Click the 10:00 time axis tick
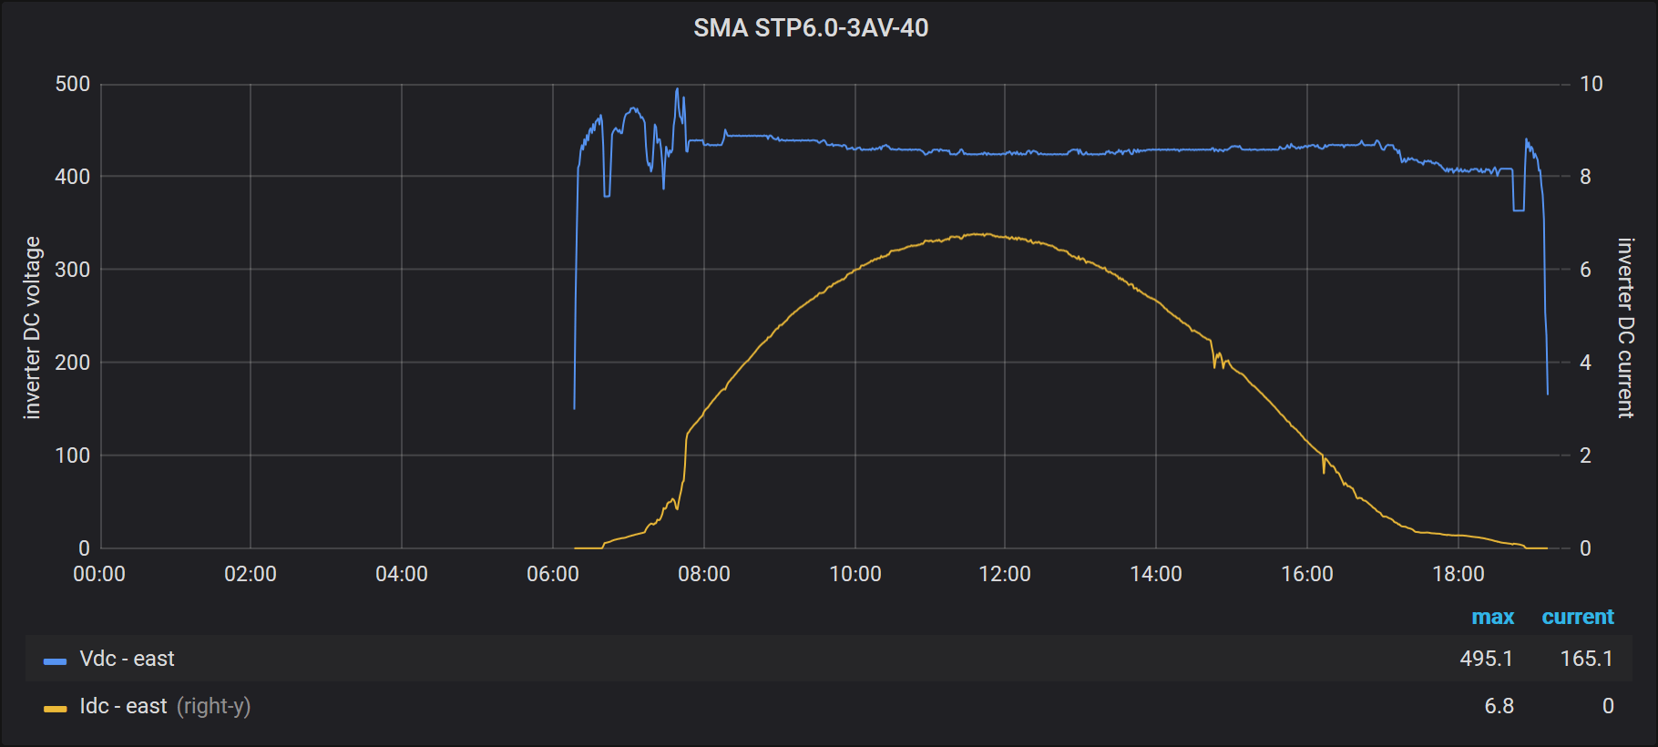Image resolution: width=1658 pixels, height=747 pixels. 855,574
